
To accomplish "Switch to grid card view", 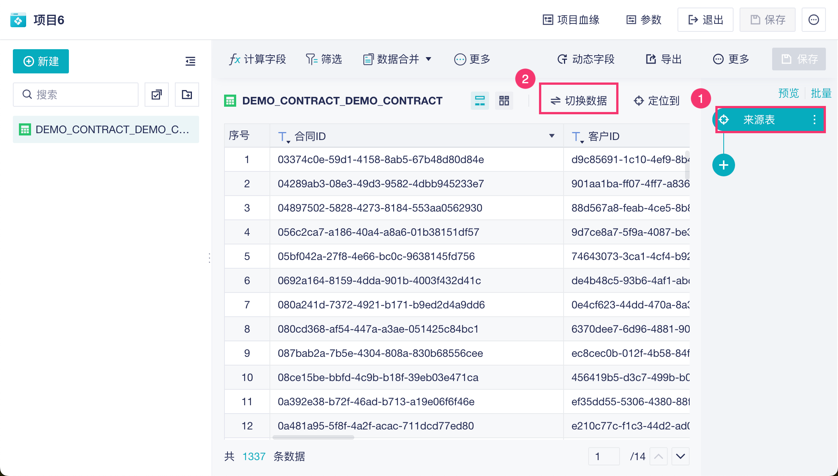I will tap(504, 101).
